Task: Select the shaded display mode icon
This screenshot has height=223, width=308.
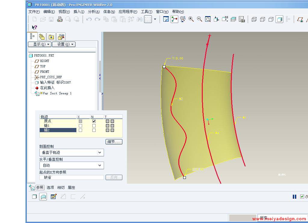Action: (x=279, y=19)
